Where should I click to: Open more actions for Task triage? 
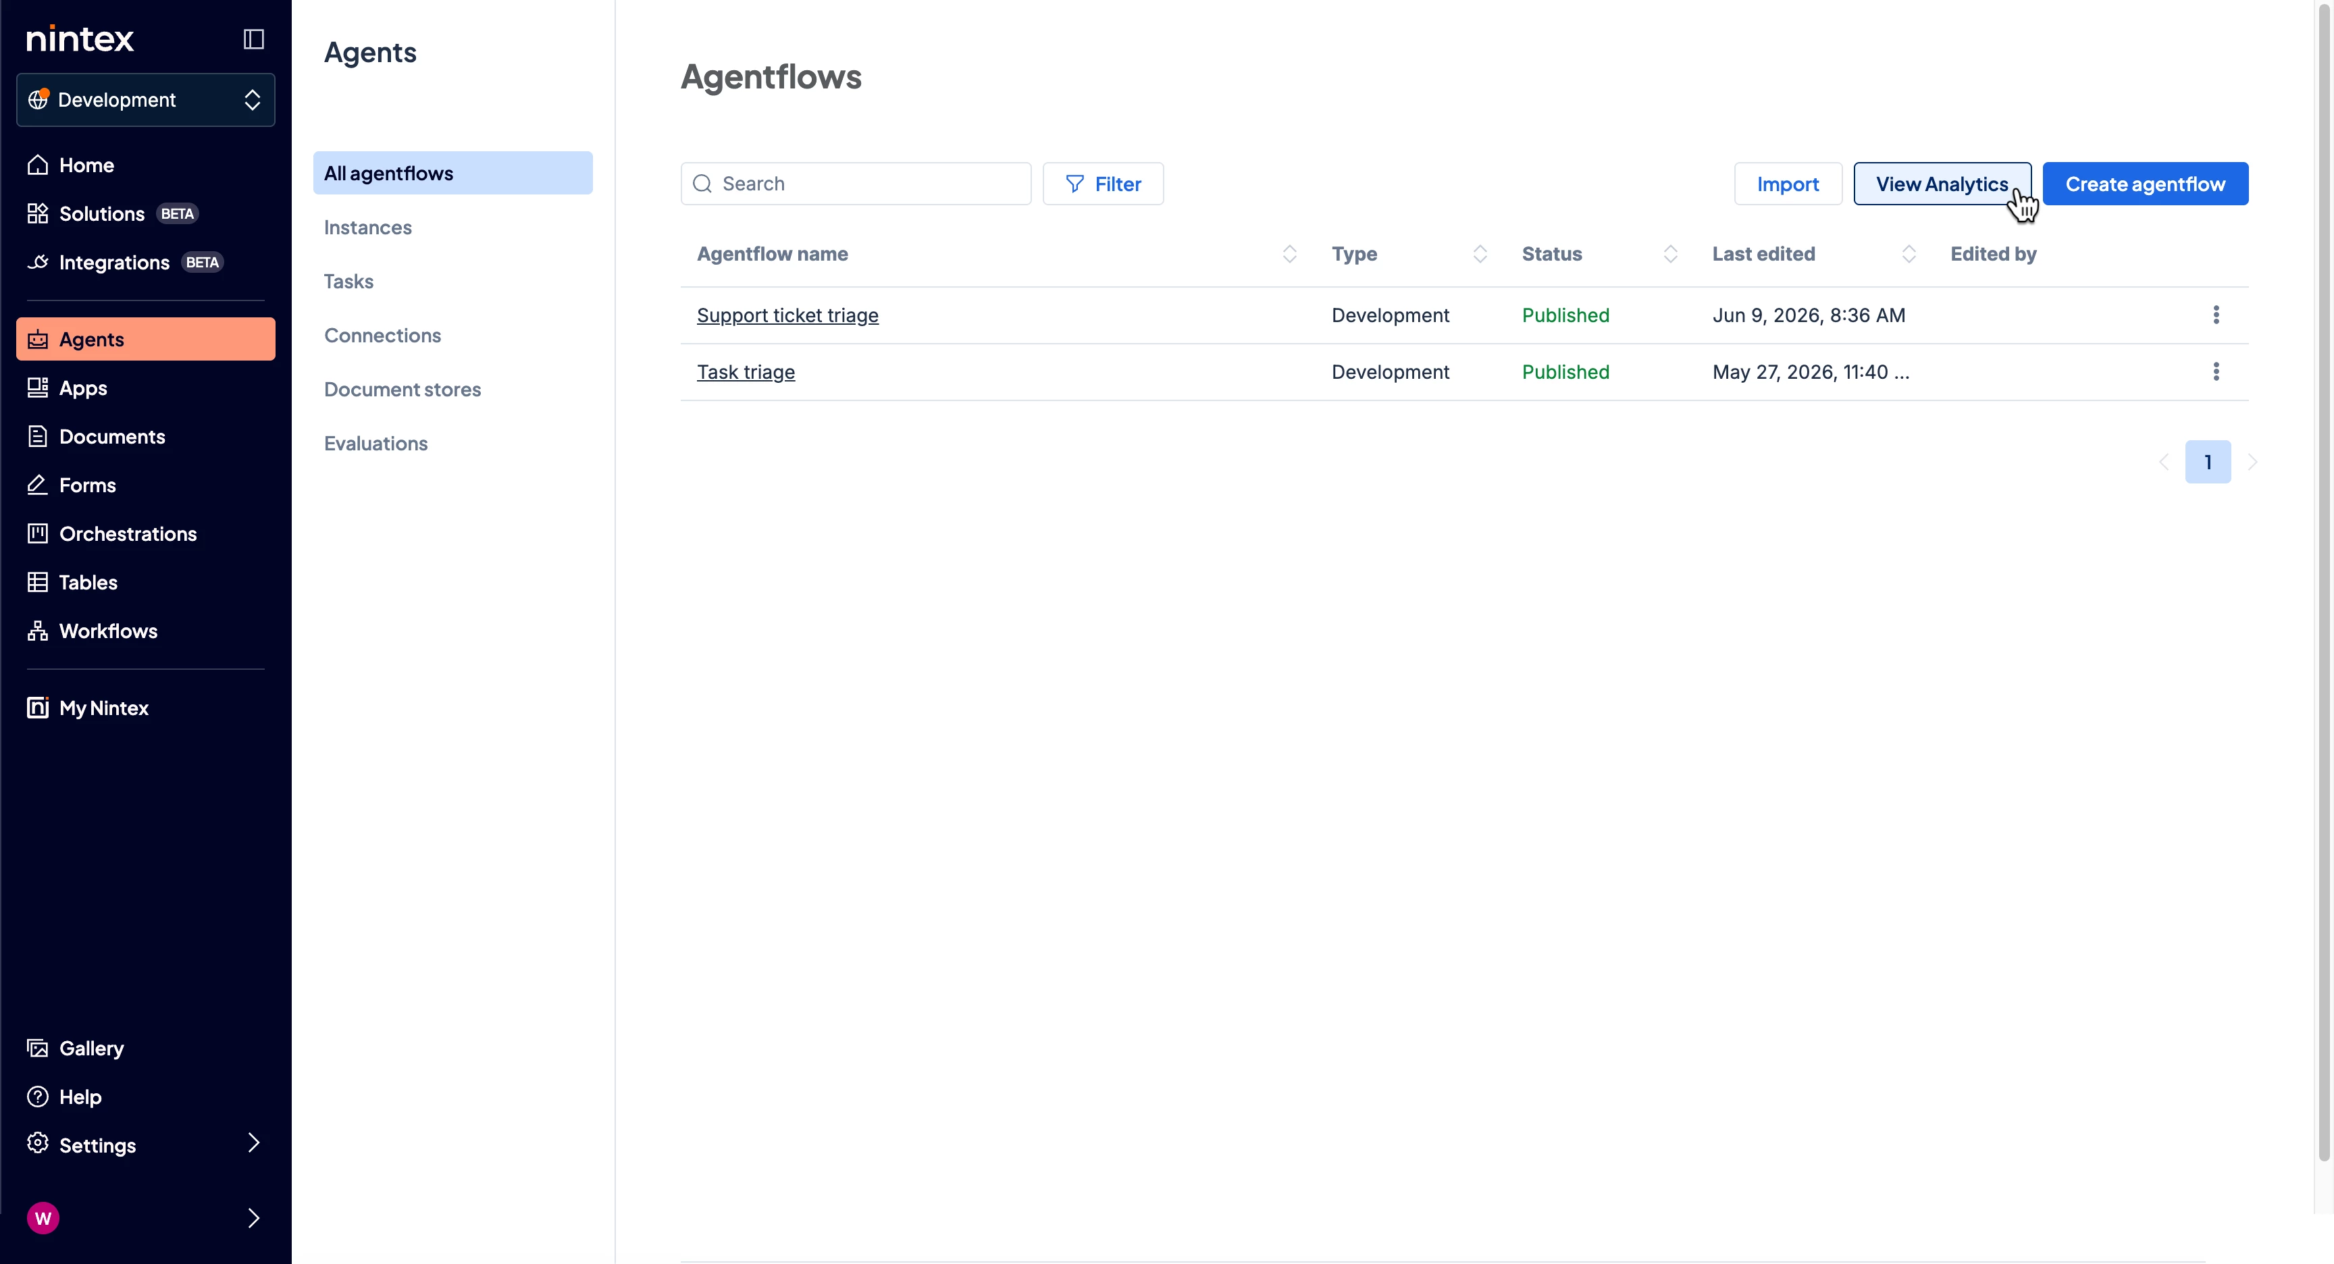click(x=2216, y=371)
